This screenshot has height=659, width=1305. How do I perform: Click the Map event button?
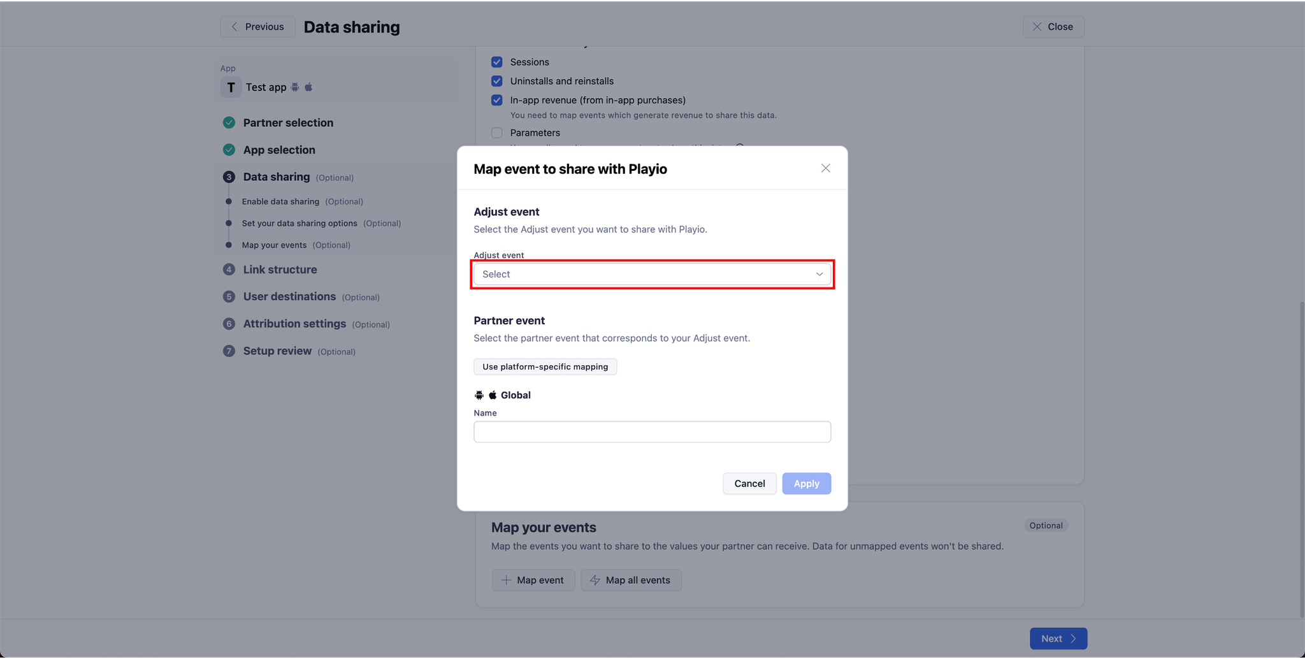tap(533, 580)
